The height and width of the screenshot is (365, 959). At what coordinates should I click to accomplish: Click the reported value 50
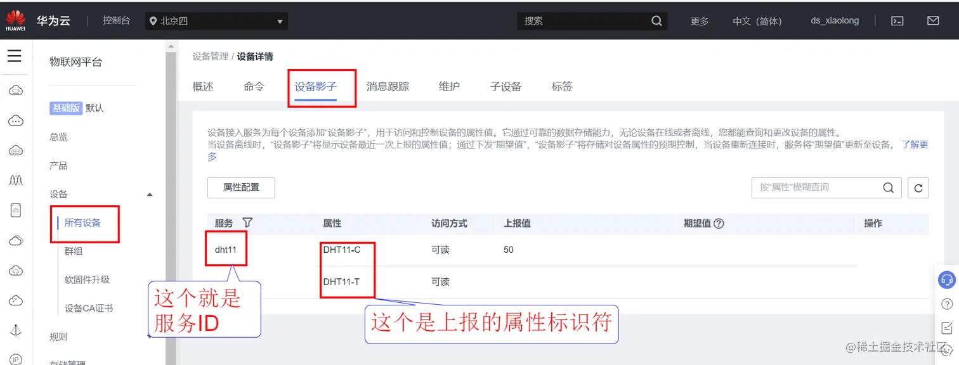coord(509,250)
